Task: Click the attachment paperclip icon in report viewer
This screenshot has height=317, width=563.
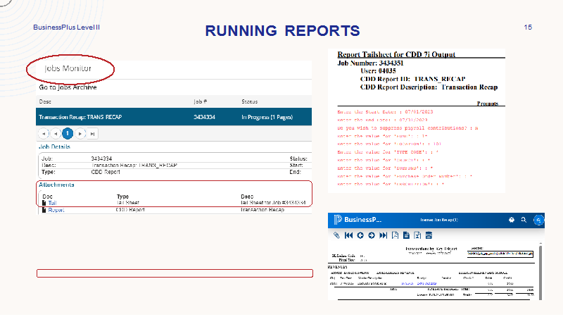Action: [x=336, y=235]
